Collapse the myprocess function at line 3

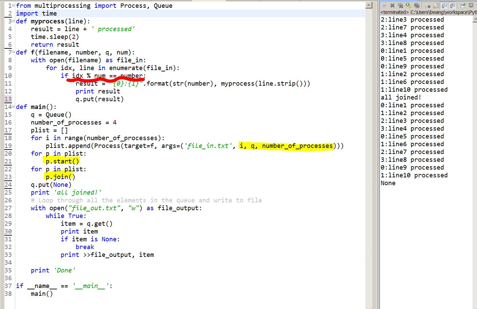coord(13,21)
